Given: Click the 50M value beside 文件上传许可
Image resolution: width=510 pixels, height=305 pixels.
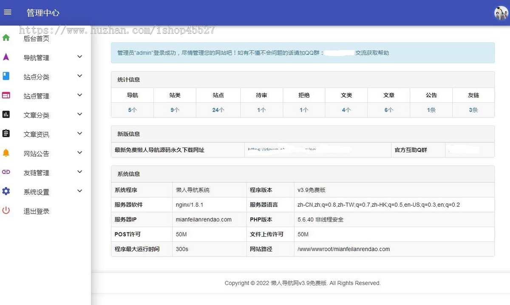Looking at the screenshot, I should pos(303,234).
